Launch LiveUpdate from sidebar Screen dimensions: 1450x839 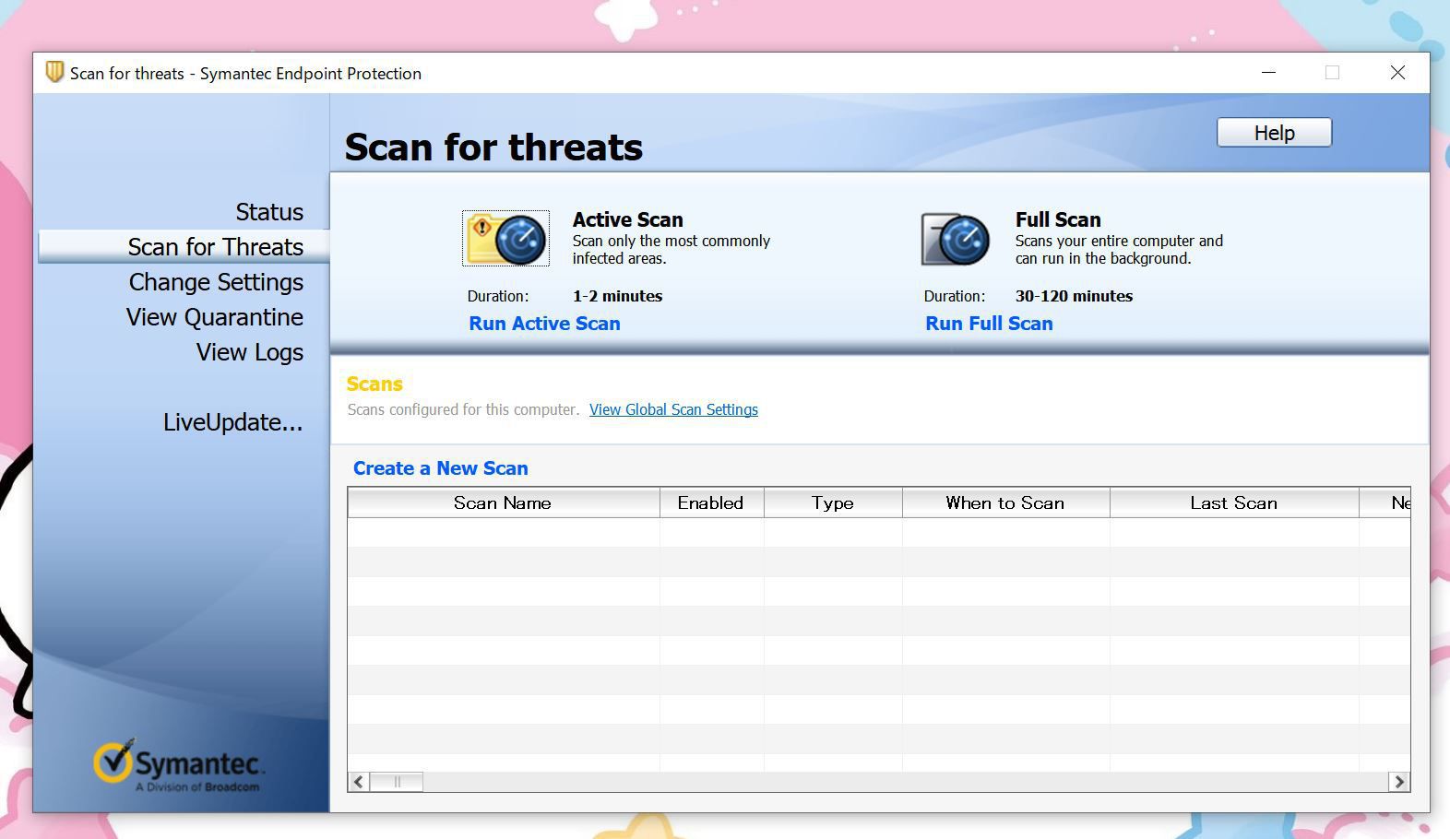[x=233, y=422]
